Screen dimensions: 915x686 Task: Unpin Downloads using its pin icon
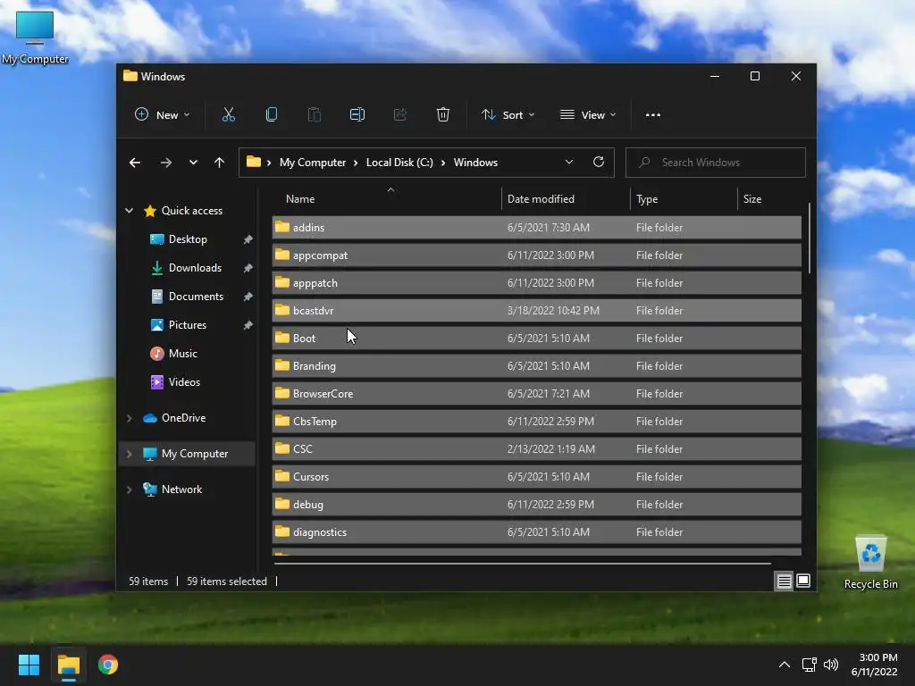[248, 268]
